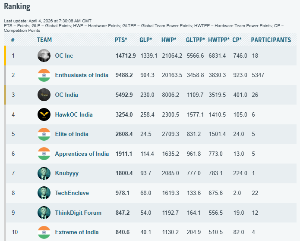Click the 82.0 competition points value

[x=239, y=232]
